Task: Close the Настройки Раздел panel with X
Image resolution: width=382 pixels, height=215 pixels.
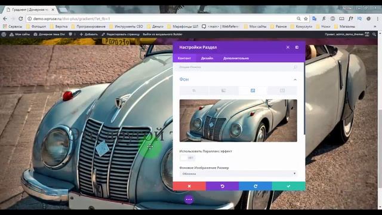Action: point(288,47)
